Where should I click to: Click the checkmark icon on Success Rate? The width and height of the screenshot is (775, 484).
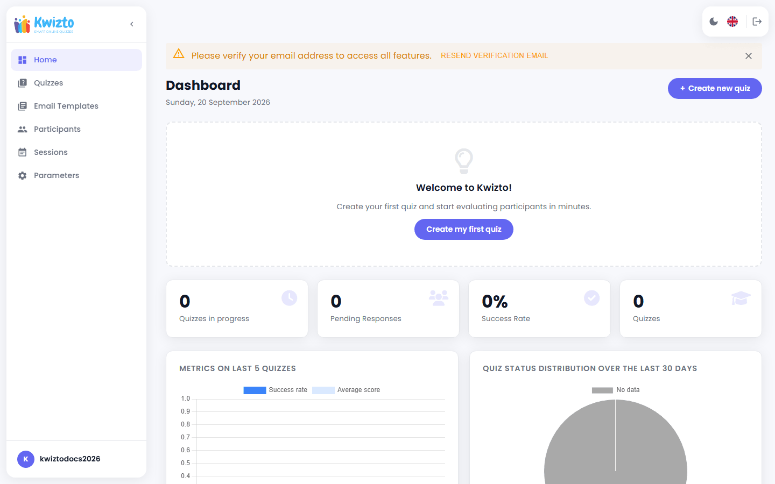pyautogui.click(x=592, y=298)
